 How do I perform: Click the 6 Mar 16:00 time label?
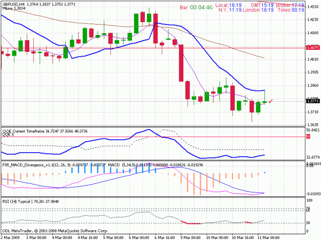[165, 237]
